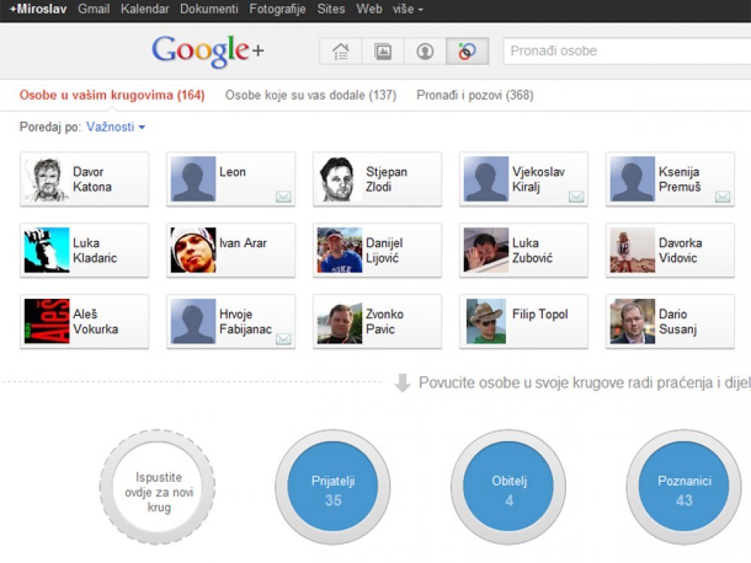This screenshot has height=563, width=751.
Task: Select the 'Luka Zubović' name text
Action: coord(532,251)
